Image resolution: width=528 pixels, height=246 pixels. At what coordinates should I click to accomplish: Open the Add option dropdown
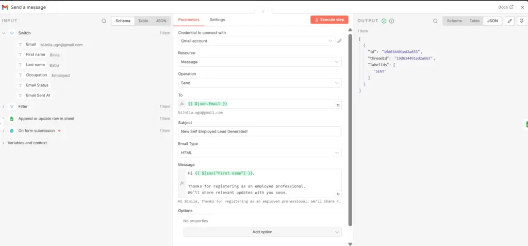point(262,232)
